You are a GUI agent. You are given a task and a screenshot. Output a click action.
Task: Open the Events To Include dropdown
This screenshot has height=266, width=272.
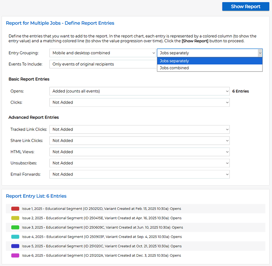(103, 64)
